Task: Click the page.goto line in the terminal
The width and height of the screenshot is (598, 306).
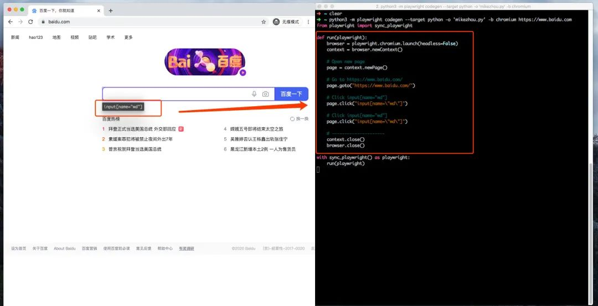Action: tap(371, 85)
